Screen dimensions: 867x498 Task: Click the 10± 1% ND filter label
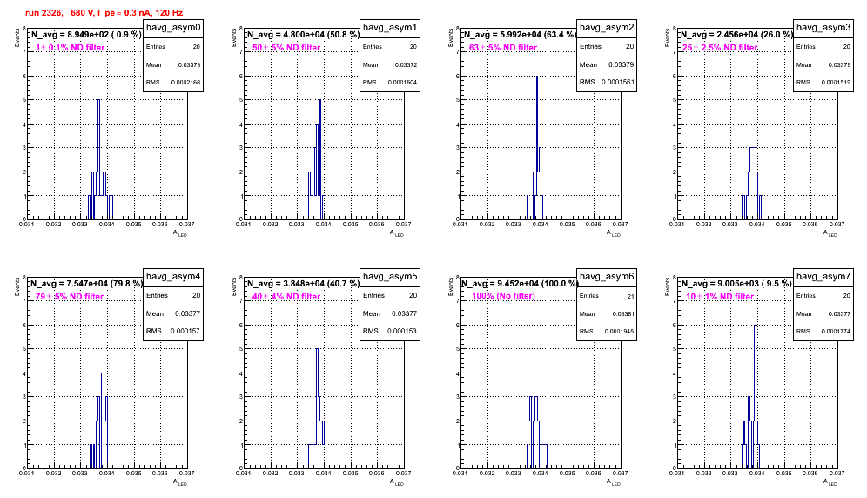point(720,297)
